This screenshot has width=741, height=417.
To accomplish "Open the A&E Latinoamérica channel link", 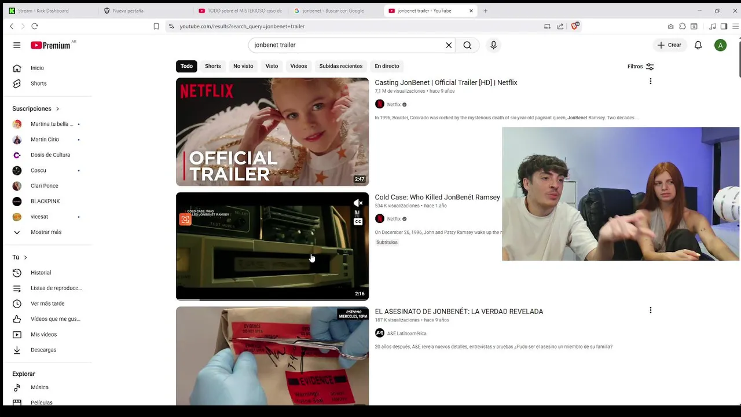I will (406, 334).
